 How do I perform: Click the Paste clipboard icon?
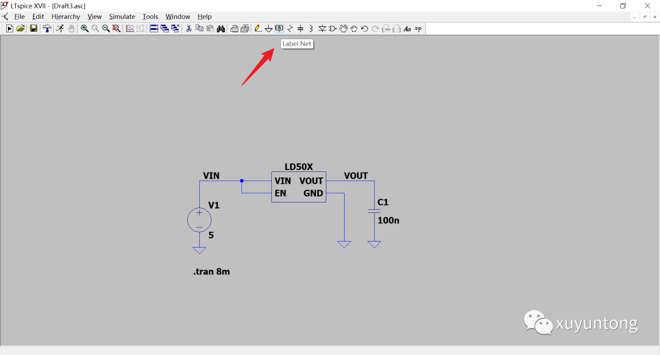click(210, 29)
